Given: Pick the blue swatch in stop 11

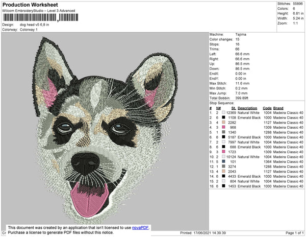Looking at the screenshot, I should pyautogui.click(x=223, y=162).
